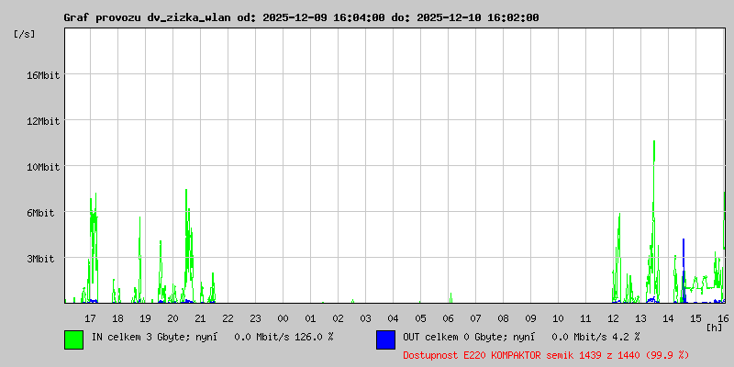Click the blue OUT legend color swatch
The image size is (734, 367).
point(385,339)
